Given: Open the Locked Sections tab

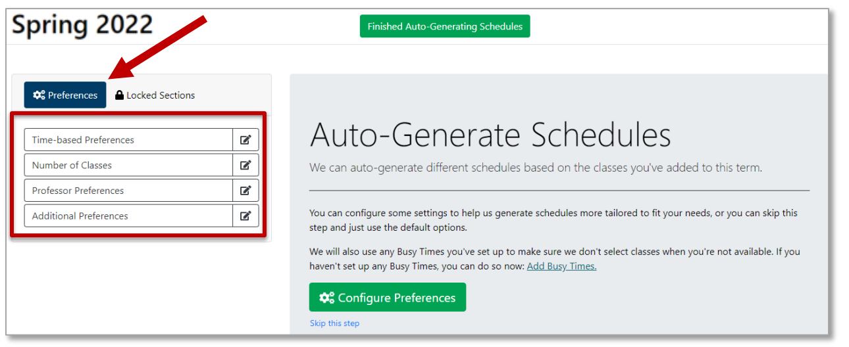Looking at the screenshot, I should (x=155, y=95).
